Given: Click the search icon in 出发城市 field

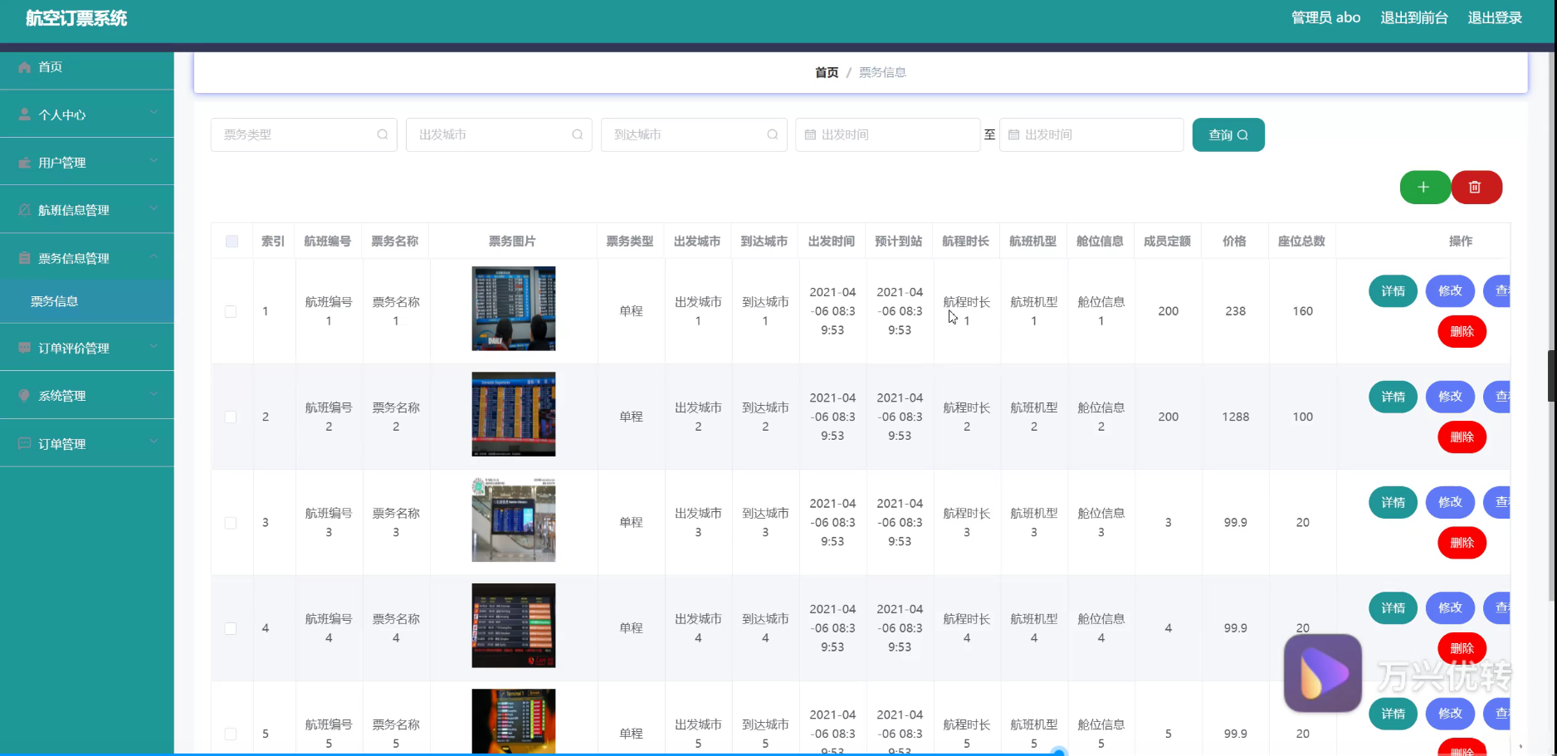Looking at the screenshot, I should click(x=577, y=134).
